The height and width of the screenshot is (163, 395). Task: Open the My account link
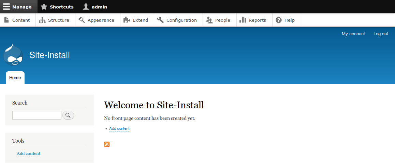pos(353,34)
